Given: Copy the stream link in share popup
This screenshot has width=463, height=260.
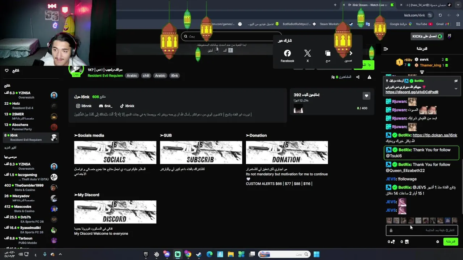Looking at the screenshot, I should tap(328, 56).
